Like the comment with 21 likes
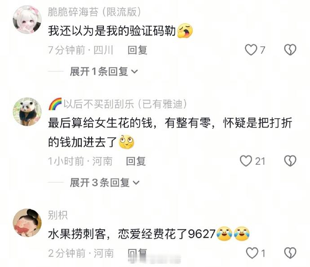310x267 pixels. point(246,161)
